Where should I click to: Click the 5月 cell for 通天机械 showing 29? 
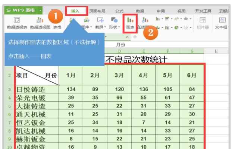(x=167, y=114)
